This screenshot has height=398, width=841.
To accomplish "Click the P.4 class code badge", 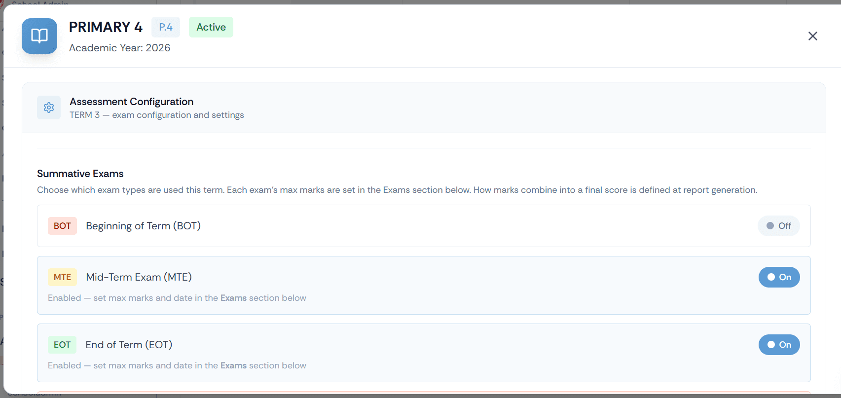I will pos(166,27).
